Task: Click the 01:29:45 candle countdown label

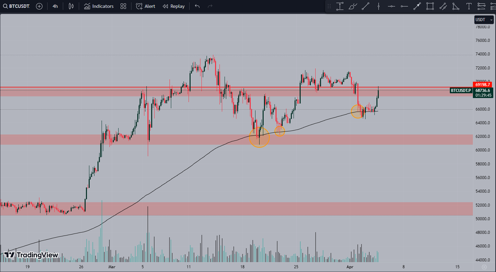Action: [483, 95]
